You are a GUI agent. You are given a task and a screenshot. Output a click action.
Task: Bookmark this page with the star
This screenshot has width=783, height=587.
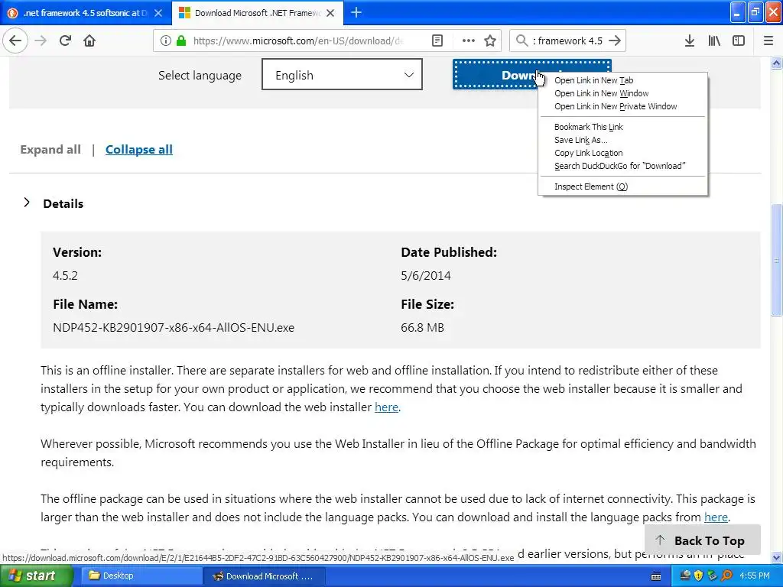click(490, 41)
